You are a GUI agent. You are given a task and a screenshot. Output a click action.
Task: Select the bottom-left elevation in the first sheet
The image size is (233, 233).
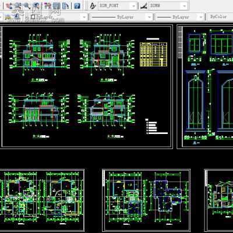click(x=39, y=111)
